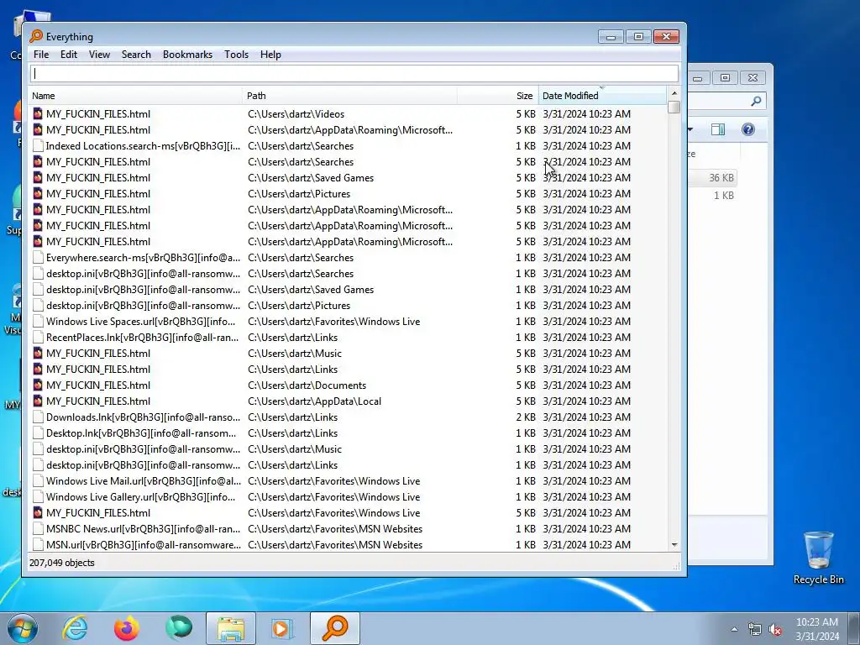Click the 207,049 objects status bar text
The image size is (860, 645).
[62, 563]
